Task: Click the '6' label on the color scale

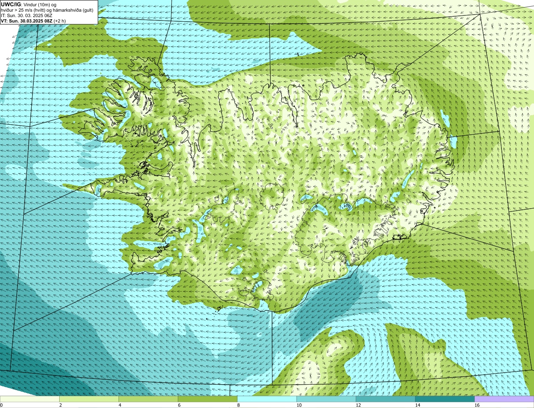Action: pyautogui.click(x=179, y=405)
